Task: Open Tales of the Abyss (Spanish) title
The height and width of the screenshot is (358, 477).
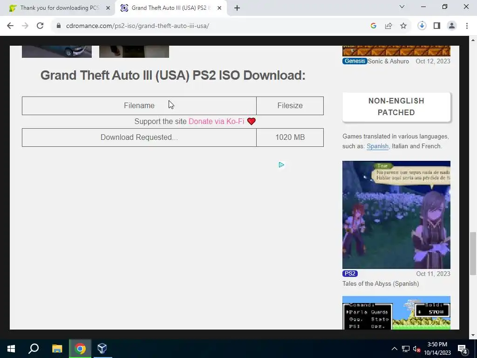Action: pyautogui.click(x=381, y=284)
